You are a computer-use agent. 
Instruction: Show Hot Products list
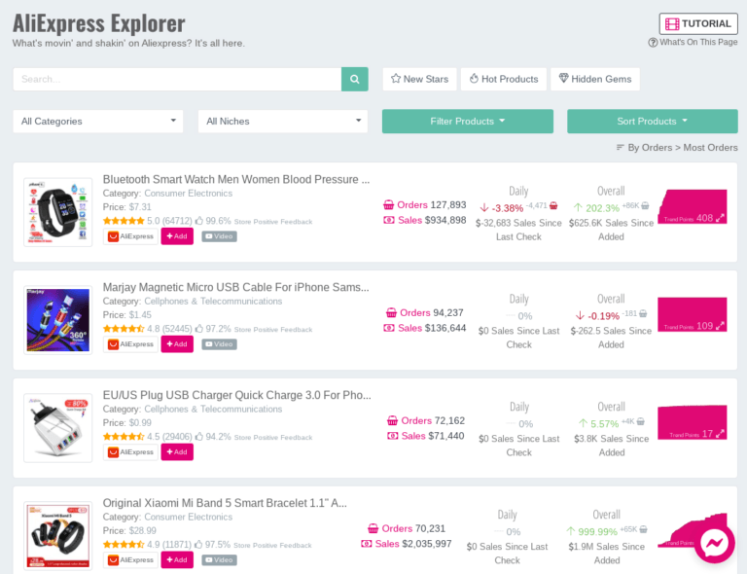(504, 79)
